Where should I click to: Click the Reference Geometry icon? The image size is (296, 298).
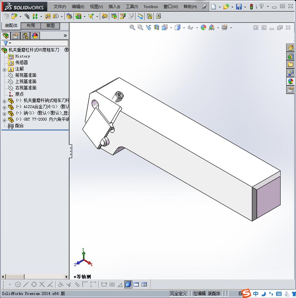pos(91,16)
